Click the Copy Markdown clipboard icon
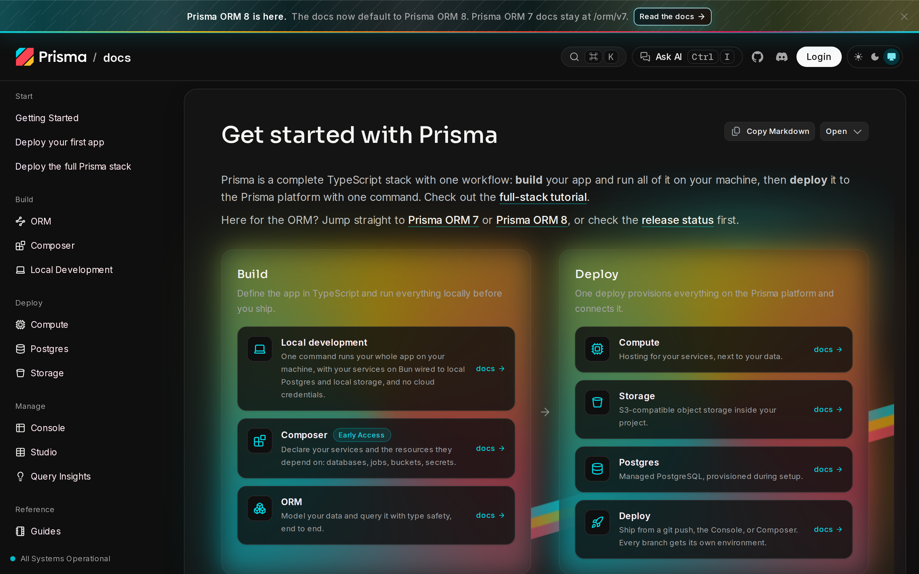The height and width of the screenshot is (574, 919). pos(736,131)
